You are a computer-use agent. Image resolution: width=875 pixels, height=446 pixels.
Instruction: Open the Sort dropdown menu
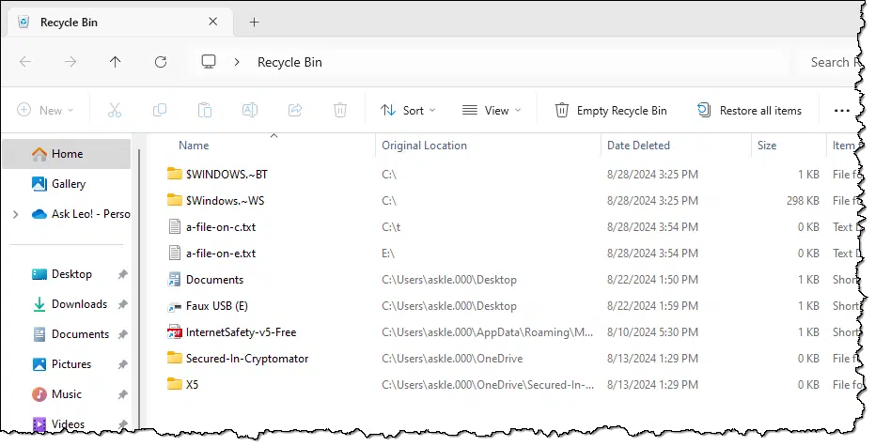408,111
